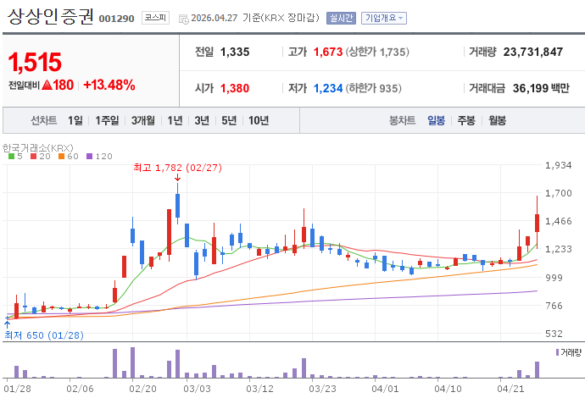This screenshot has height=398, width=585.
Task: Click stock code 001290
Action: pyautogui.click(x=116, y=19)
